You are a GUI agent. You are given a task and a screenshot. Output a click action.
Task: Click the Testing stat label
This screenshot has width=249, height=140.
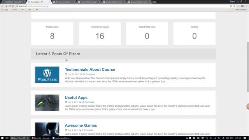click(x=195, y=27)
